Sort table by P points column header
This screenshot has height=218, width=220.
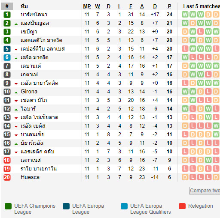169,6
